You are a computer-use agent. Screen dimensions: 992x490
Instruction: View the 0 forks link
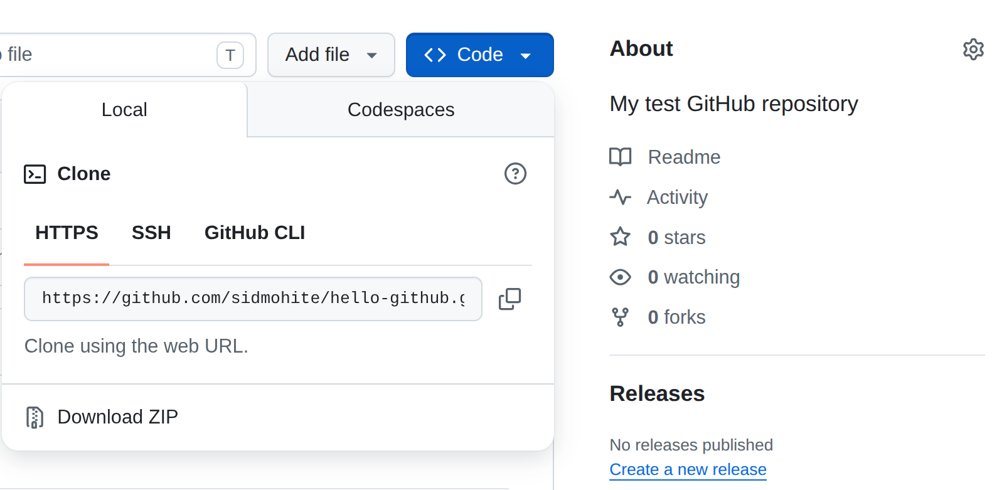(676, 317)
